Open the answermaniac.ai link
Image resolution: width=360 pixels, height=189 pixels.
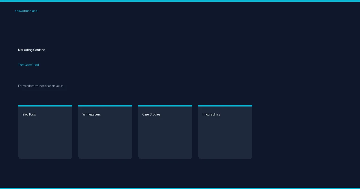pyautogui.click(x=26, y=11)
